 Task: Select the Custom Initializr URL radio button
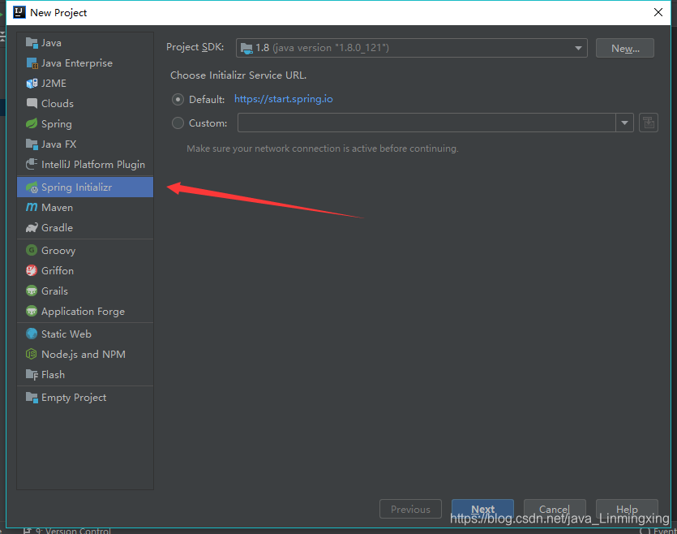178,123
